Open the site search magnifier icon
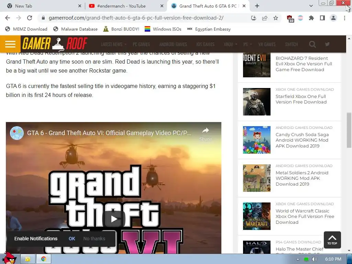The width and height of the screenshot is (352, 264). pyautogui.click(x=312, y=44)
